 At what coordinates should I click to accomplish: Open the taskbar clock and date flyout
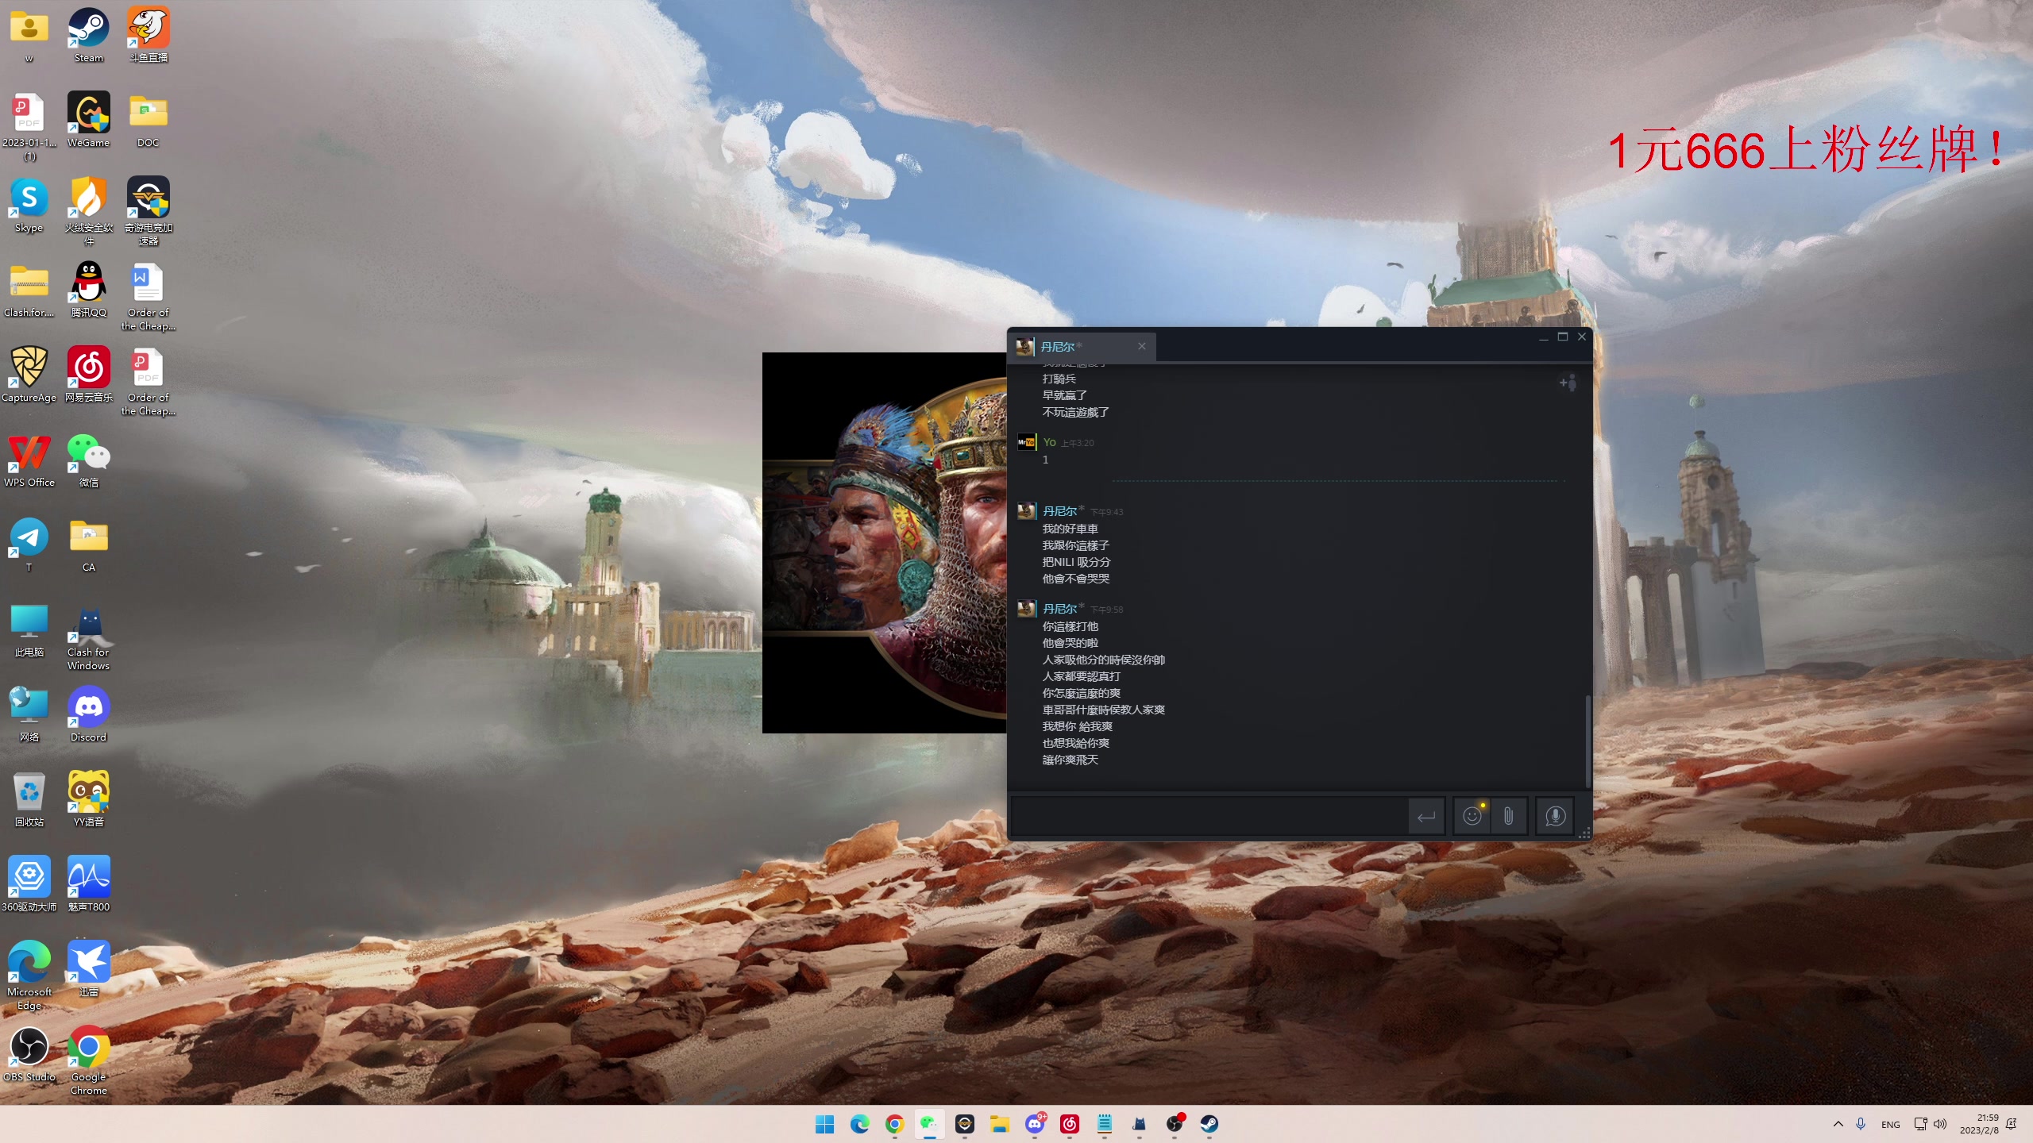[1979, 1124]
